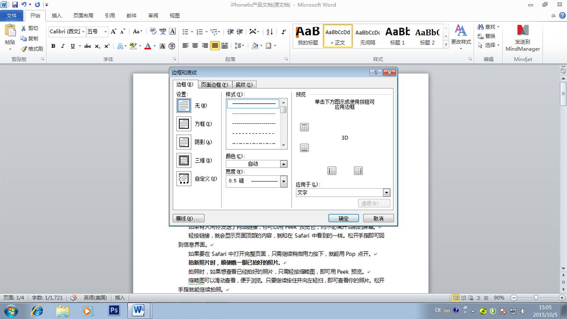Click the Character Border (boxed A) icon

172,31
